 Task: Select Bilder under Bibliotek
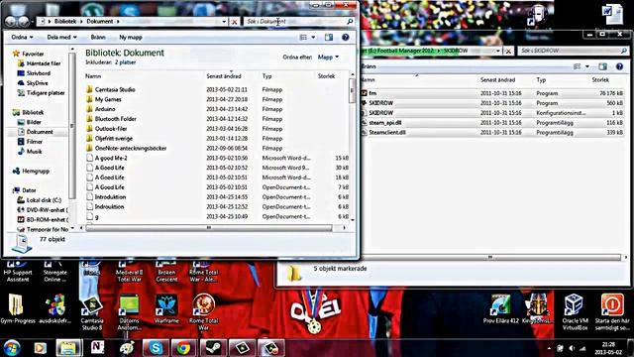(x=34, y=122)
